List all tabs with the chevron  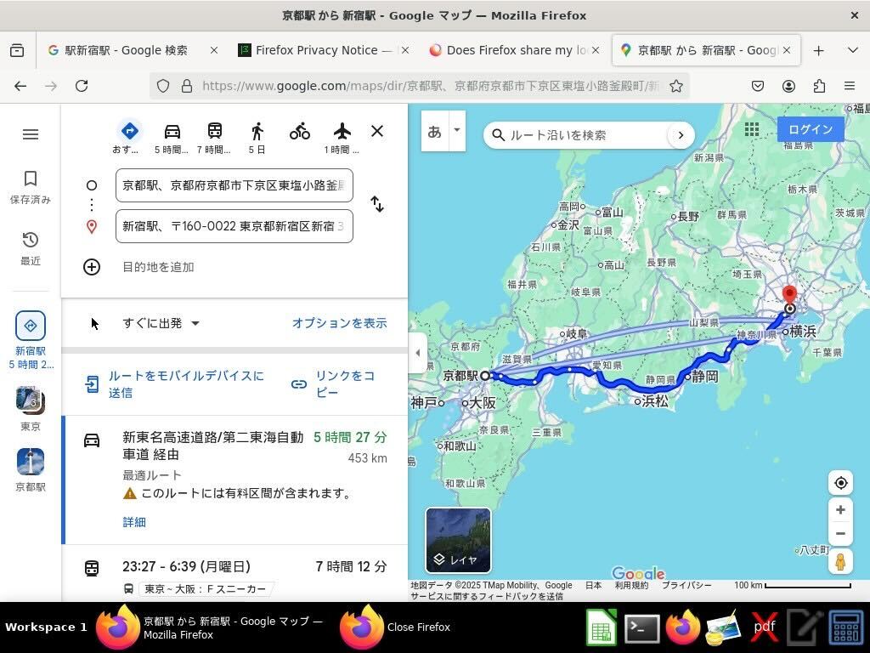[x=853, y=50]
